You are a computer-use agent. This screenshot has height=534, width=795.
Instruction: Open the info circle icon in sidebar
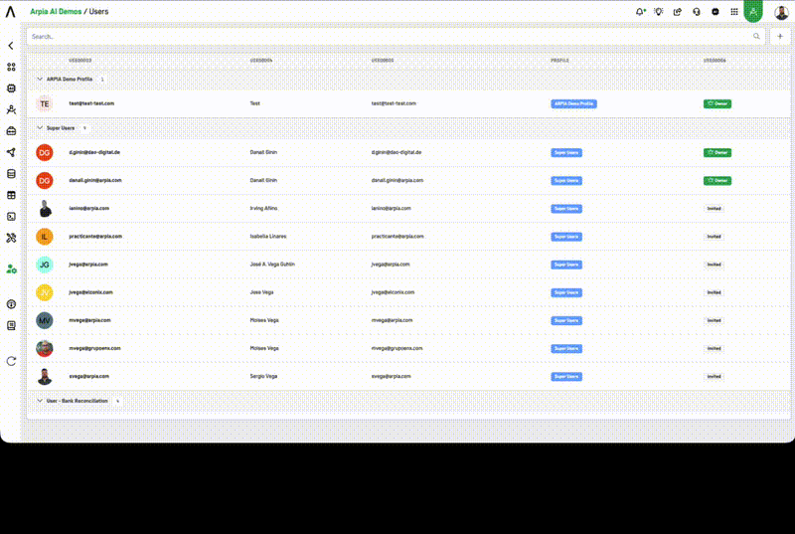[11, 304]
